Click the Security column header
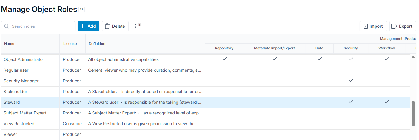This screenshot has height=140, width=419. (x=351, y=48)
